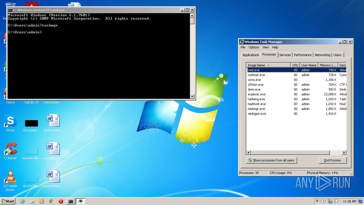
Task: Click End Process button
Action: pos(333,160)
